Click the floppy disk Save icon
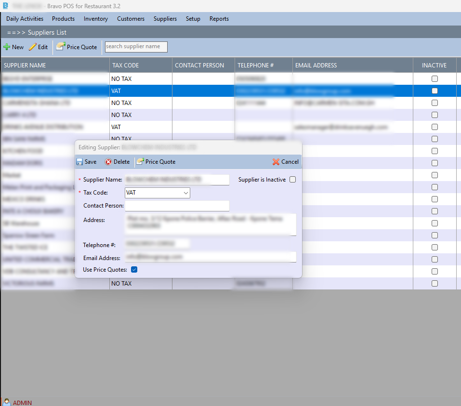The width and height of the screenshot is (461, 406). (x=79, y=162)
